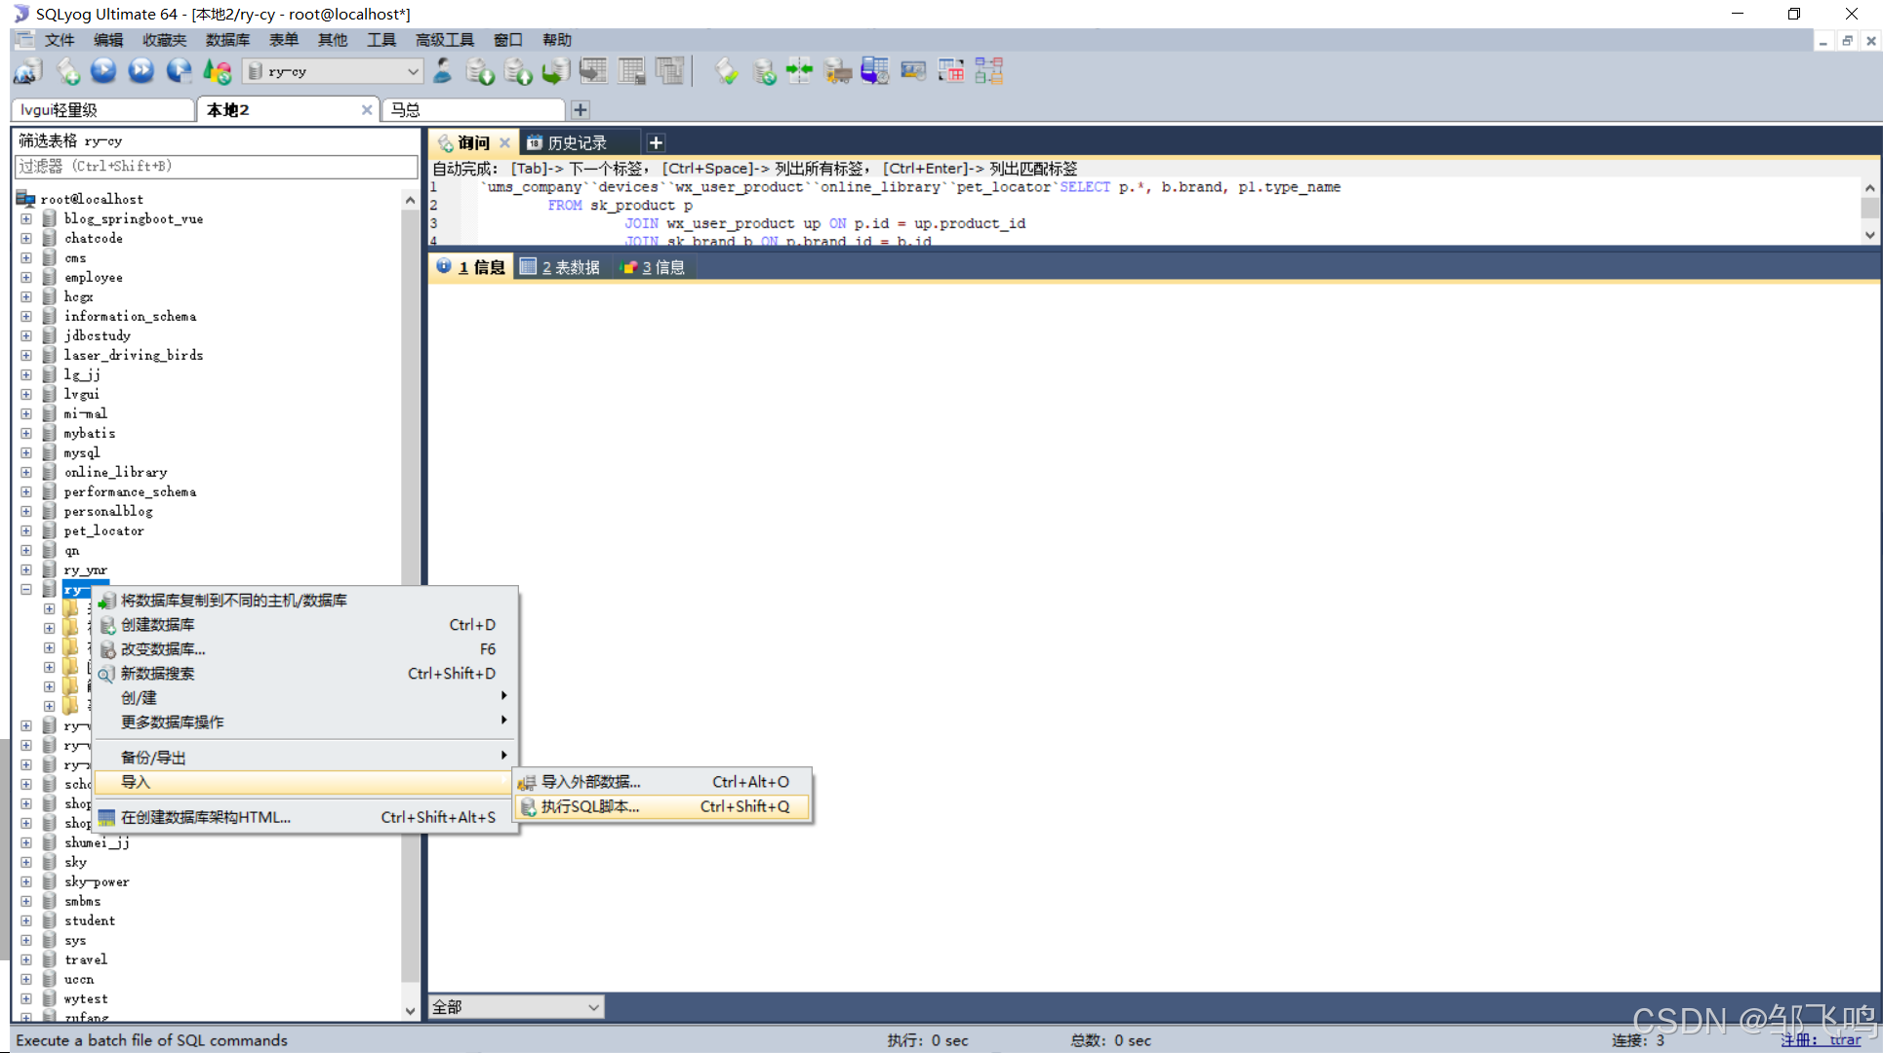
Task: Select the personalblog database
Action: pos(108,511)
